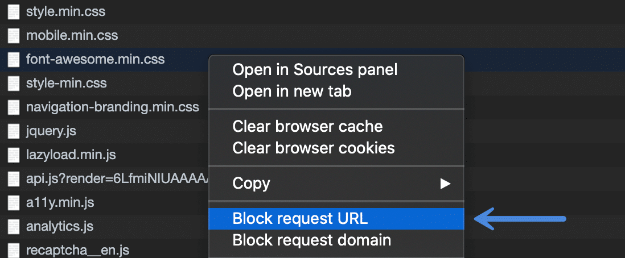Select Open in new tab

[292, 91]
